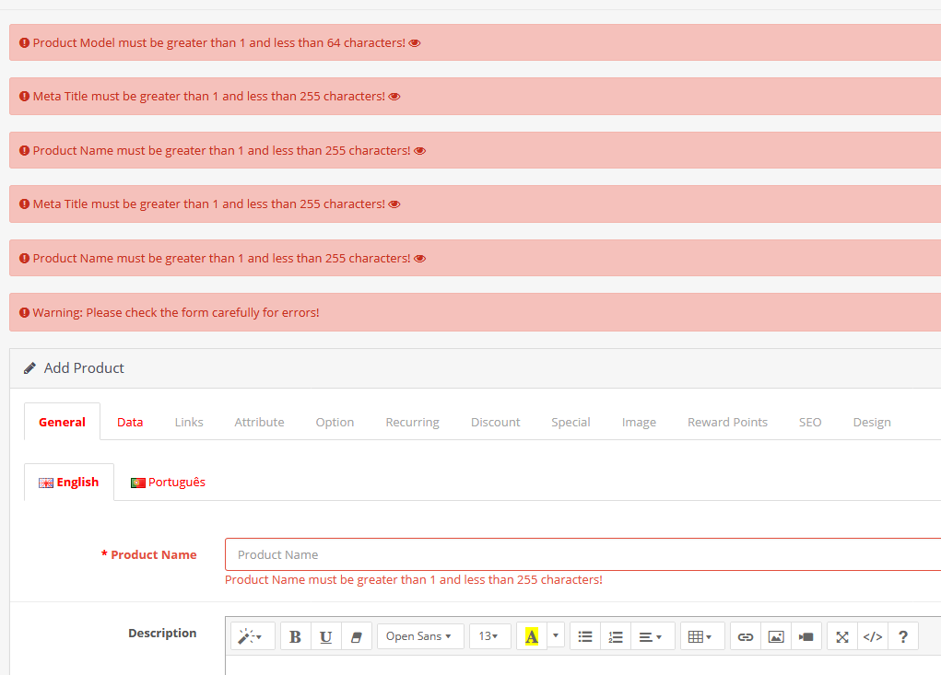Screen dimensions: 941x675
Task: Click the Product Name input field
Action: (x=582, y=554)
